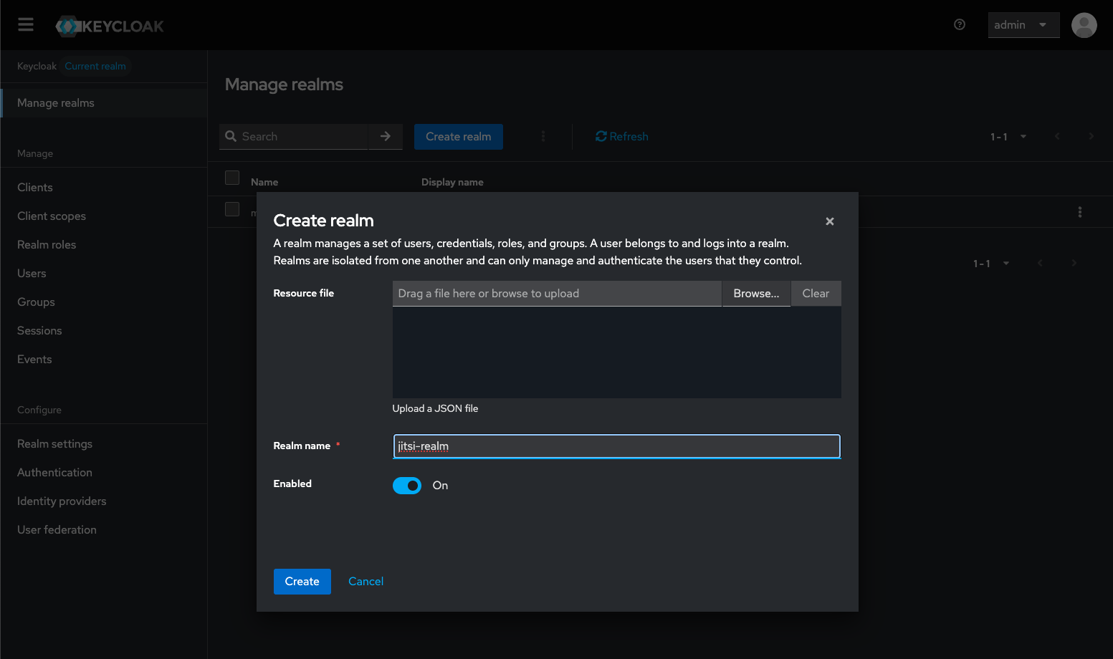This screenshot has width=1113, height=659.
Task: Open bottom pagination 1-1 dropdown
Action: 991,264
